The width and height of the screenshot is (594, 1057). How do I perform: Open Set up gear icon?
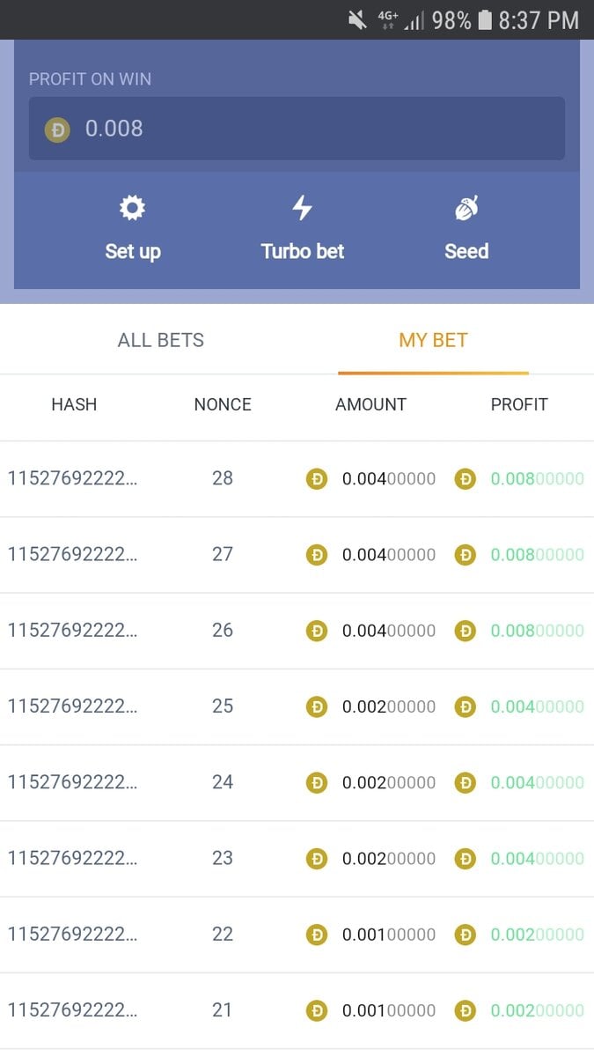click(132, 209)
